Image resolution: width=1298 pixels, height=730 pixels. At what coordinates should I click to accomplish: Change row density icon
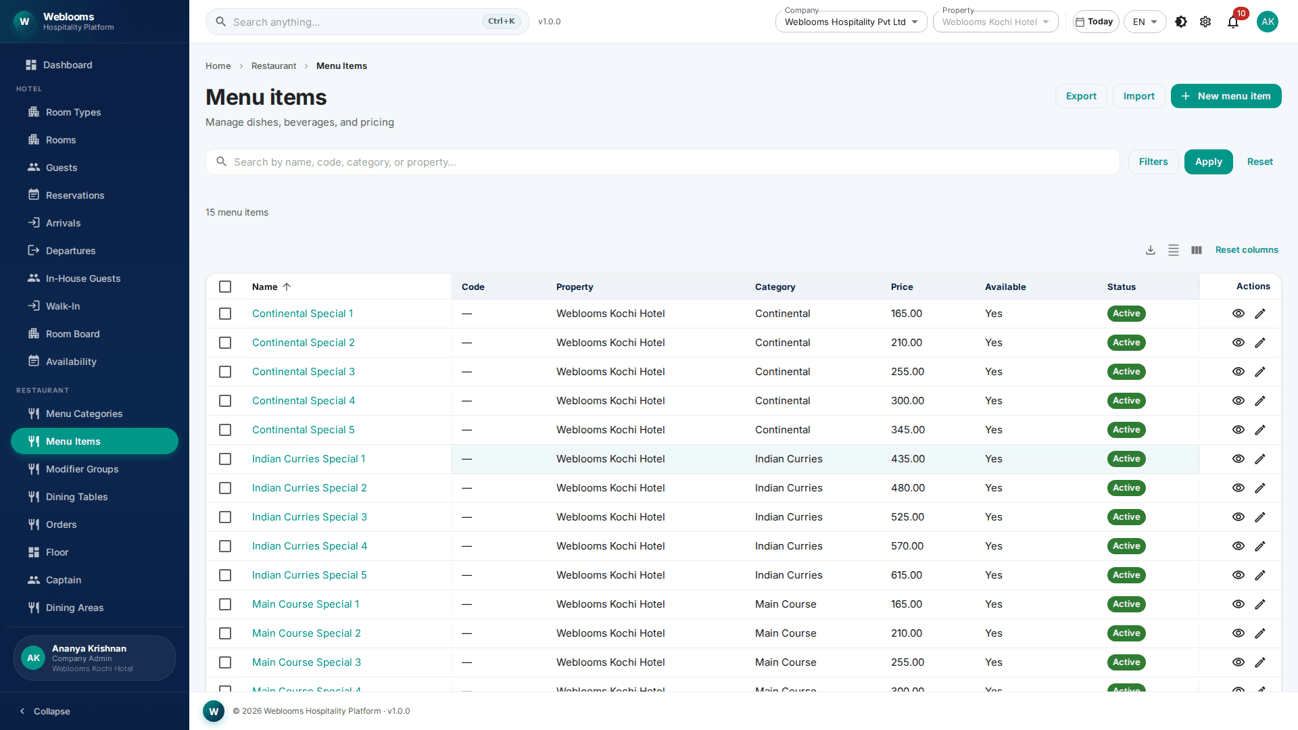(x=1174, y=250)
